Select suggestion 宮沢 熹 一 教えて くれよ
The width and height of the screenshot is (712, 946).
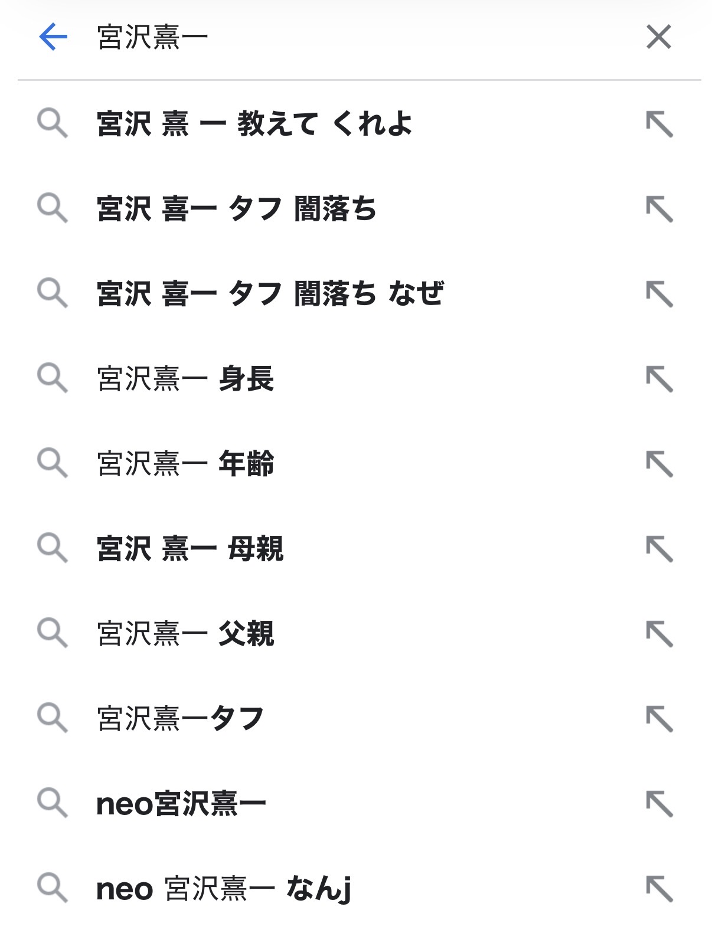[254, 124]
